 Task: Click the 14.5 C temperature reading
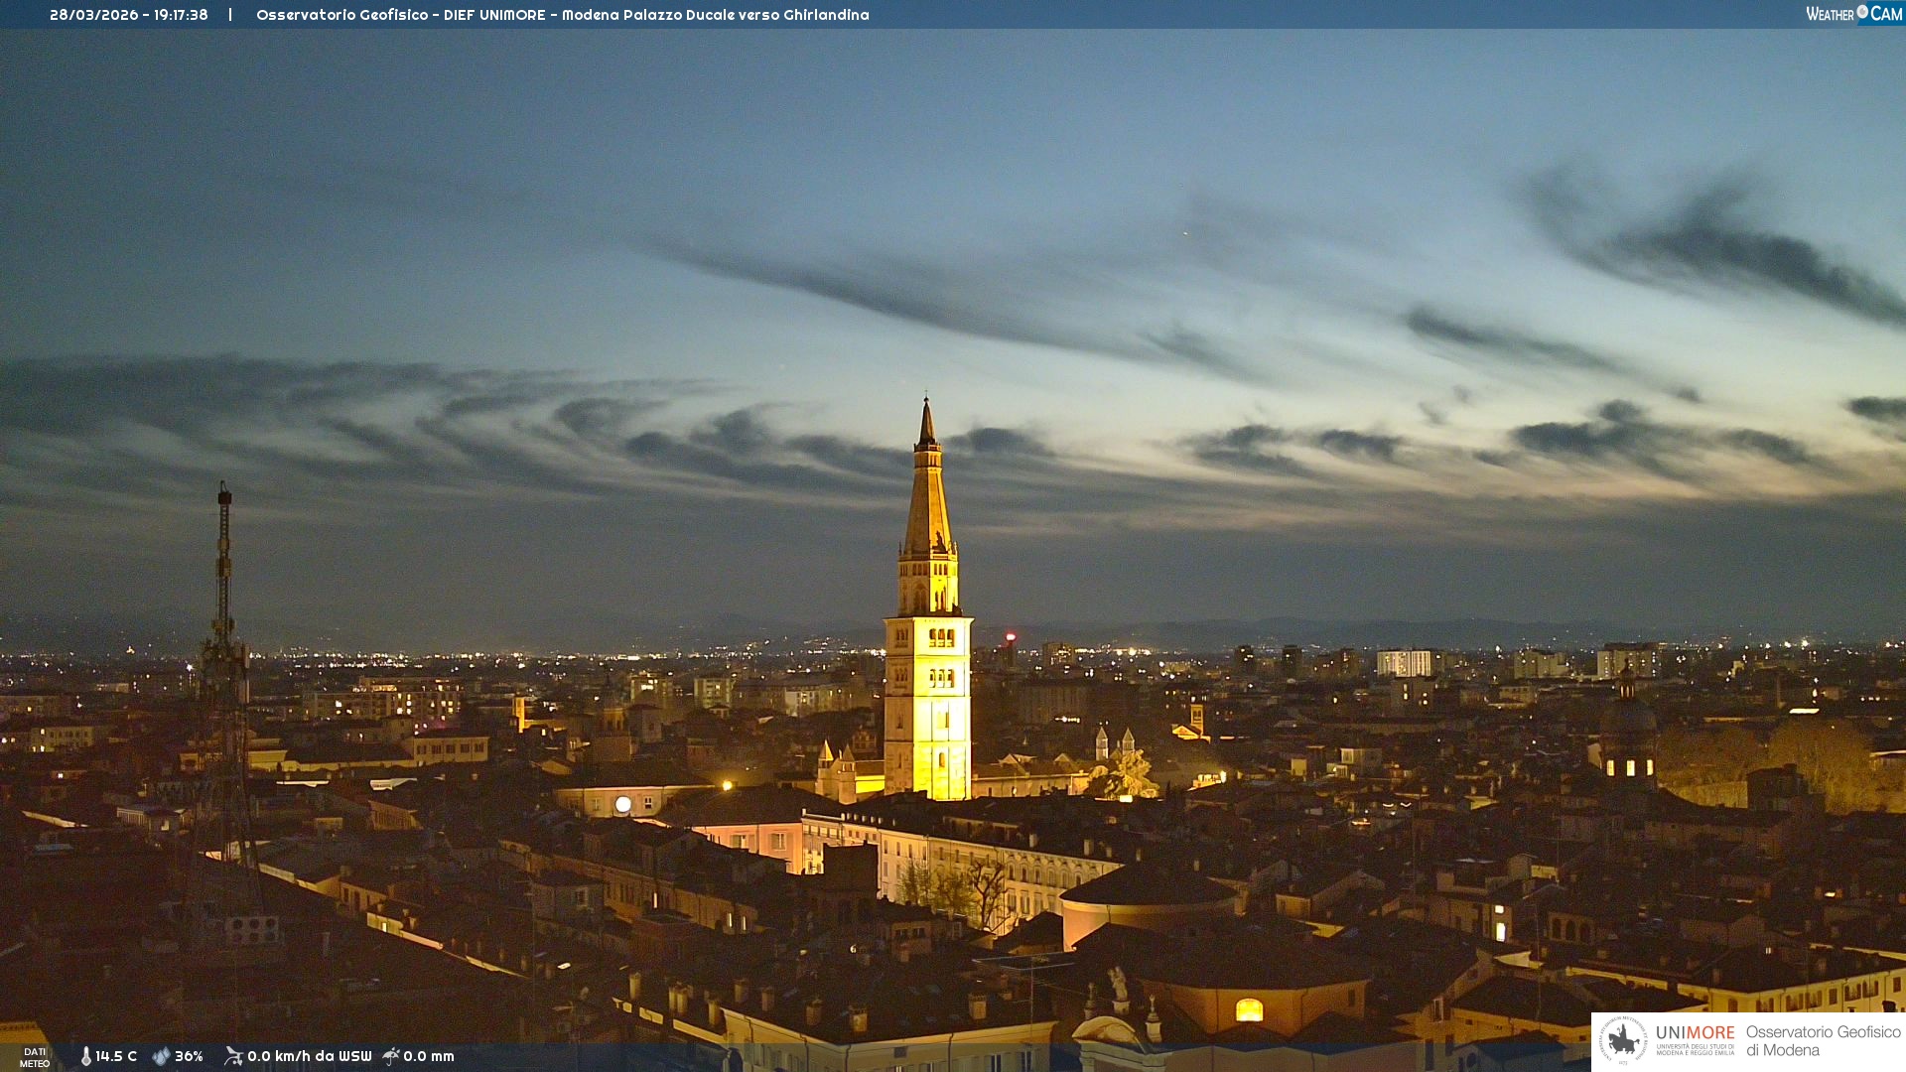pyautogui.click(x=116, y=1056)
